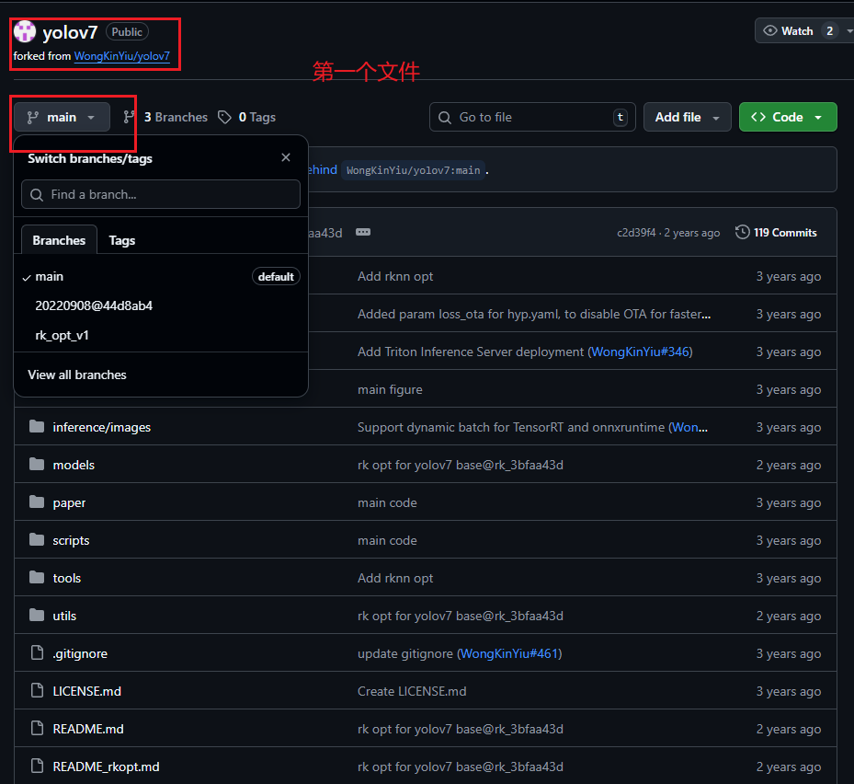
Task: Click the commit hash c2d39f4
Action: coord(636,233)
